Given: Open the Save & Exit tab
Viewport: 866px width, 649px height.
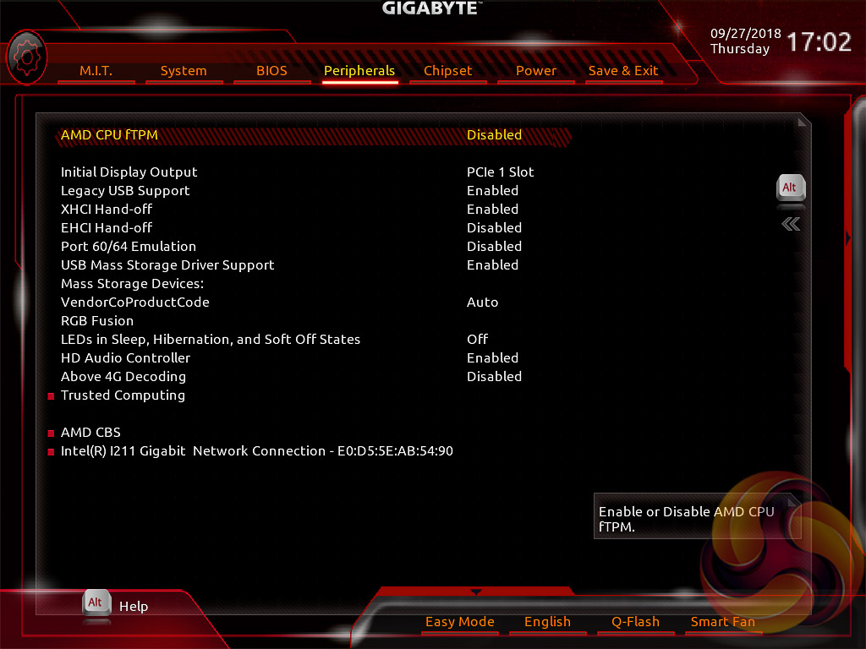Looking at the screenshot, I should point(623,71).
